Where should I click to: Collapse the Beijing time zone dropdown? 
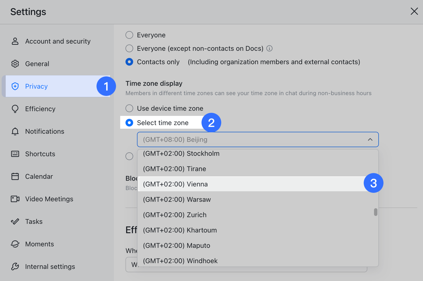tap(370, 139)
